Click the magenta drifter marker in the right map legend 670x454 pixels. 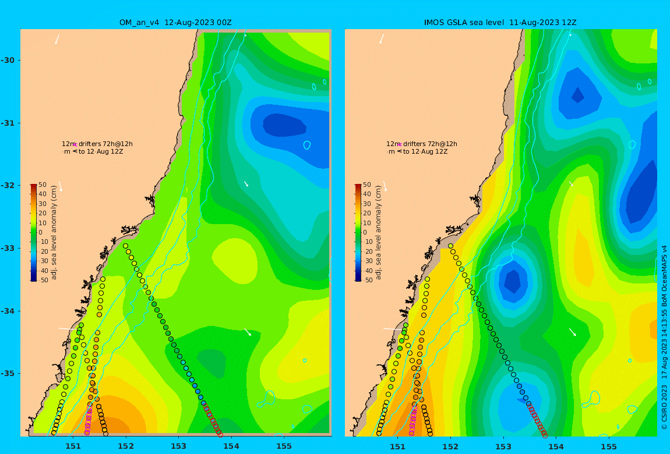coord(400,145)
